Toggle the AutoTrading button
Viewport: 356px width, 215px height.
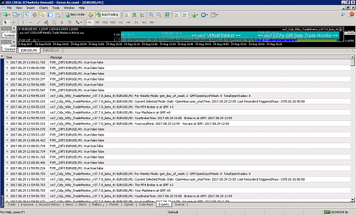click(107, 15)
